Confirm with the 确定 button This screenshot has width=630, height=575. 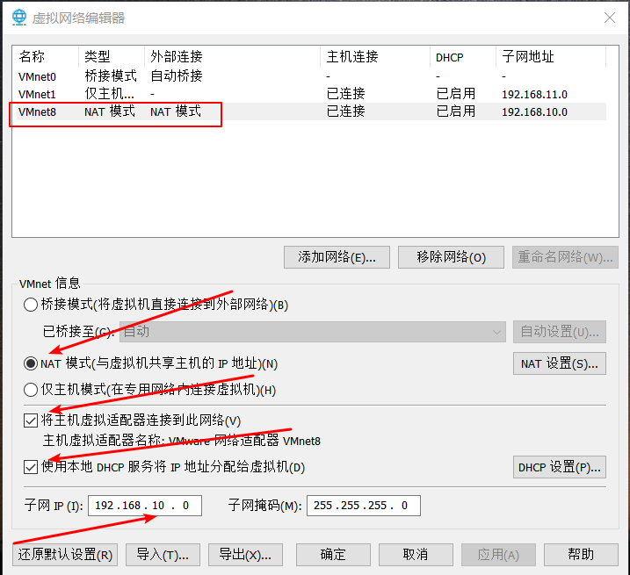click(x=333, y=555)
